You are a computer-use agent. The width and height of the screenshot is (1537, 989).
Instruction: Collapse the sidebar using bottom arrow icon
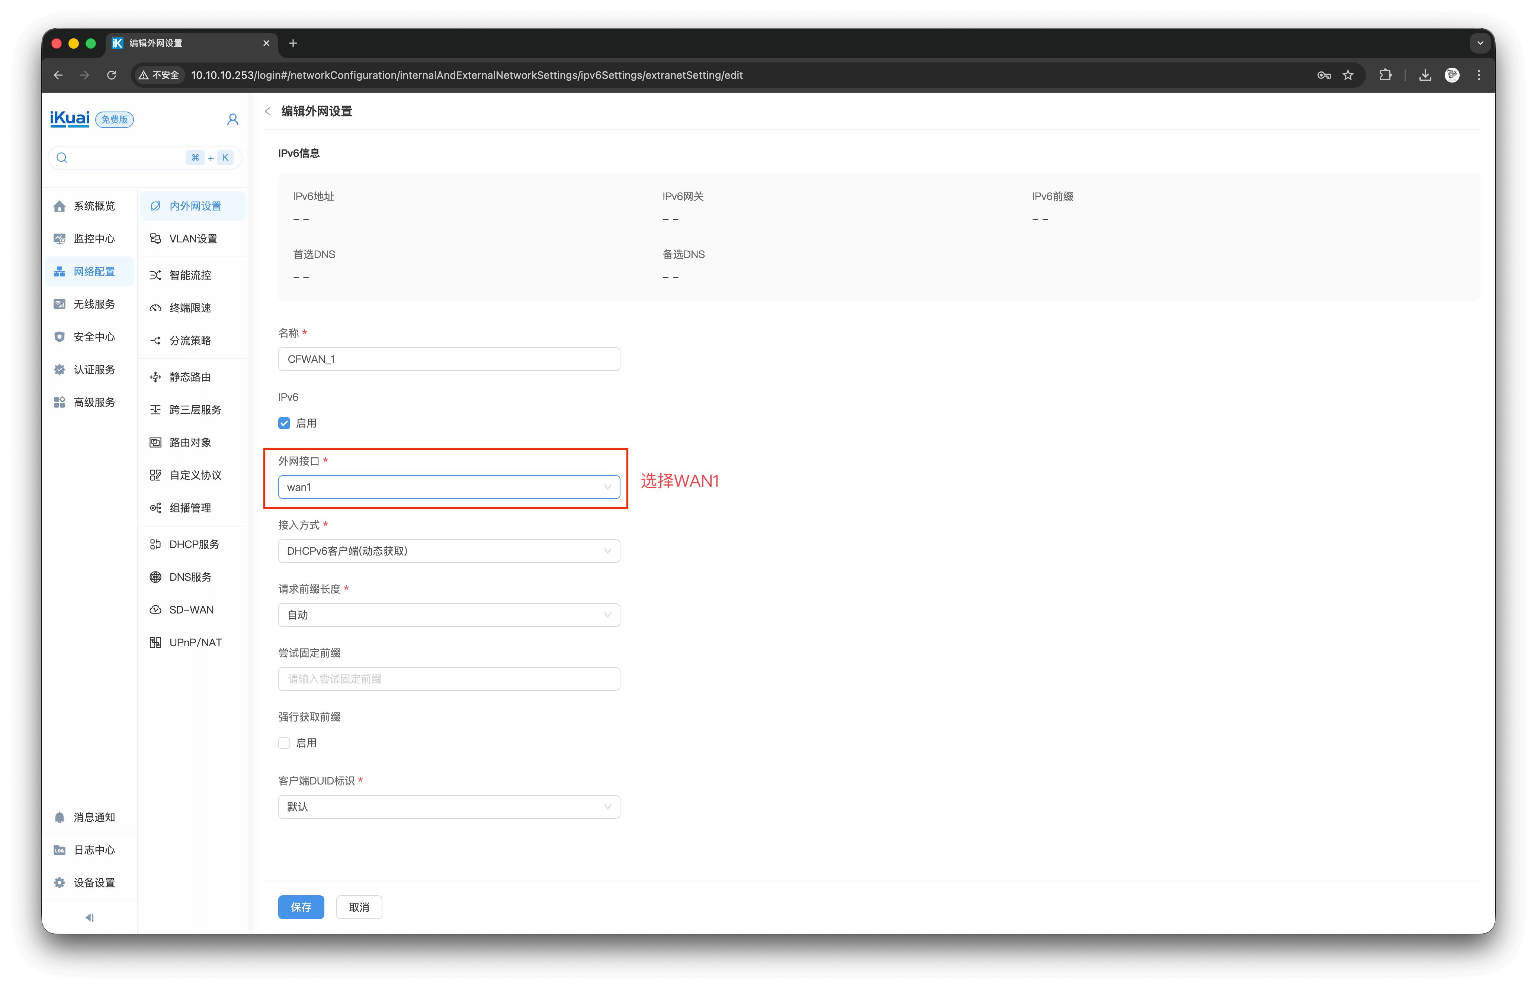(89, 917)
